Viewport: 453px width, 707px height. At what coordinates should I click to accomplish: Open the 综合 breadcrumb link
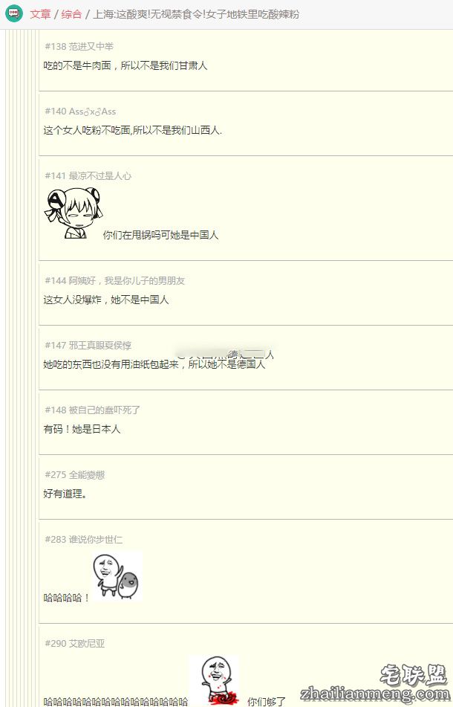pos(71,14)
